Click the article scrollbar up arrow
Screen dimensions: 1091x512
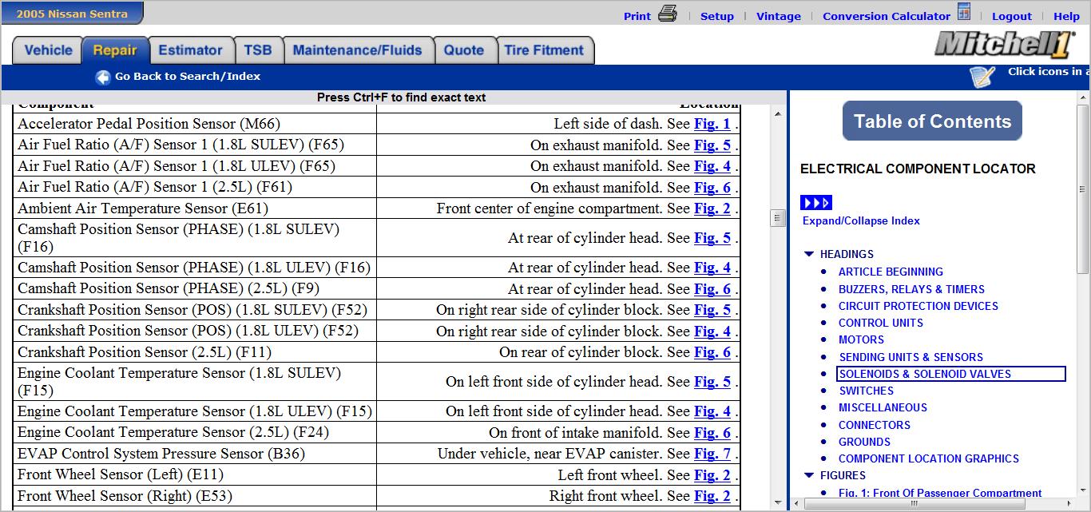click(778, 114)
